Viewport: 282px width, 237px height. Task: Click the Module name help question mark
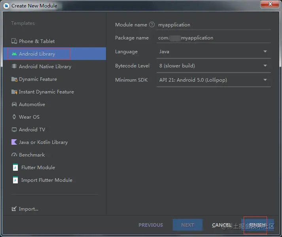152,24
